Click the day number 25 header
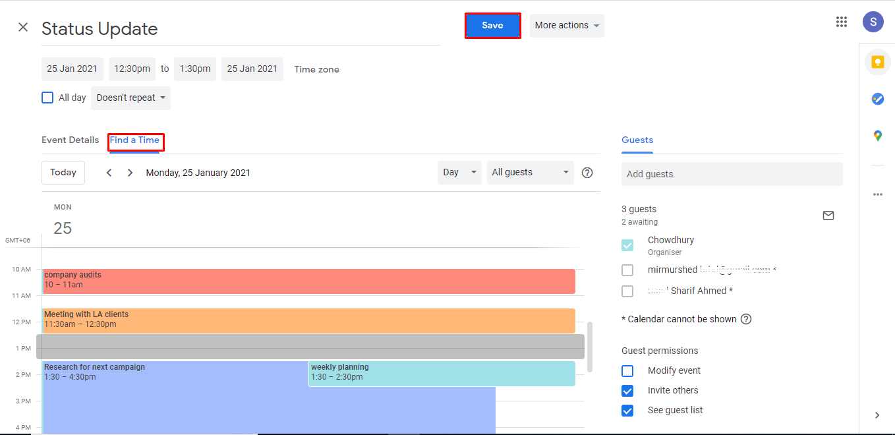This screenshot has height=435, width=895. coord(63,229)
